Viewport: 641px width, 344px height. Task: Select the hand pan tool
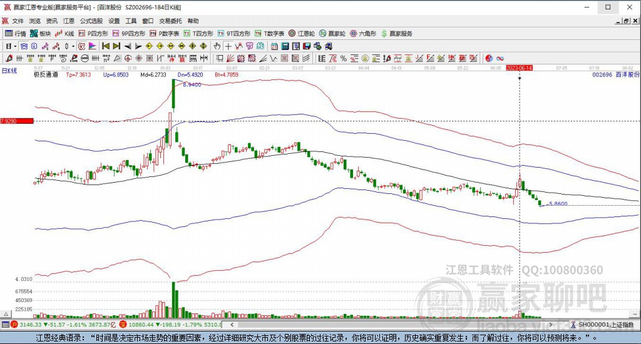pyautogui.click(x=217, y=46)
